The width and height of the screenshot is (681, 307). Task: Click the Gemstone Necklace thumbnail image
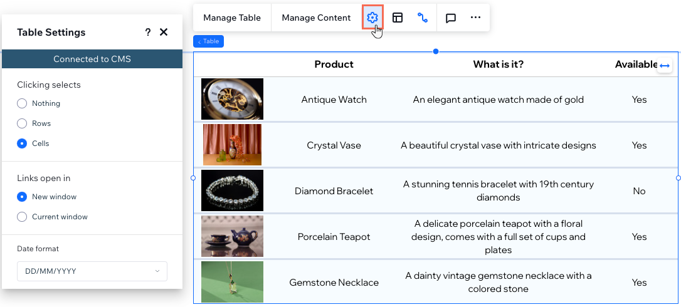click(233, 282)
